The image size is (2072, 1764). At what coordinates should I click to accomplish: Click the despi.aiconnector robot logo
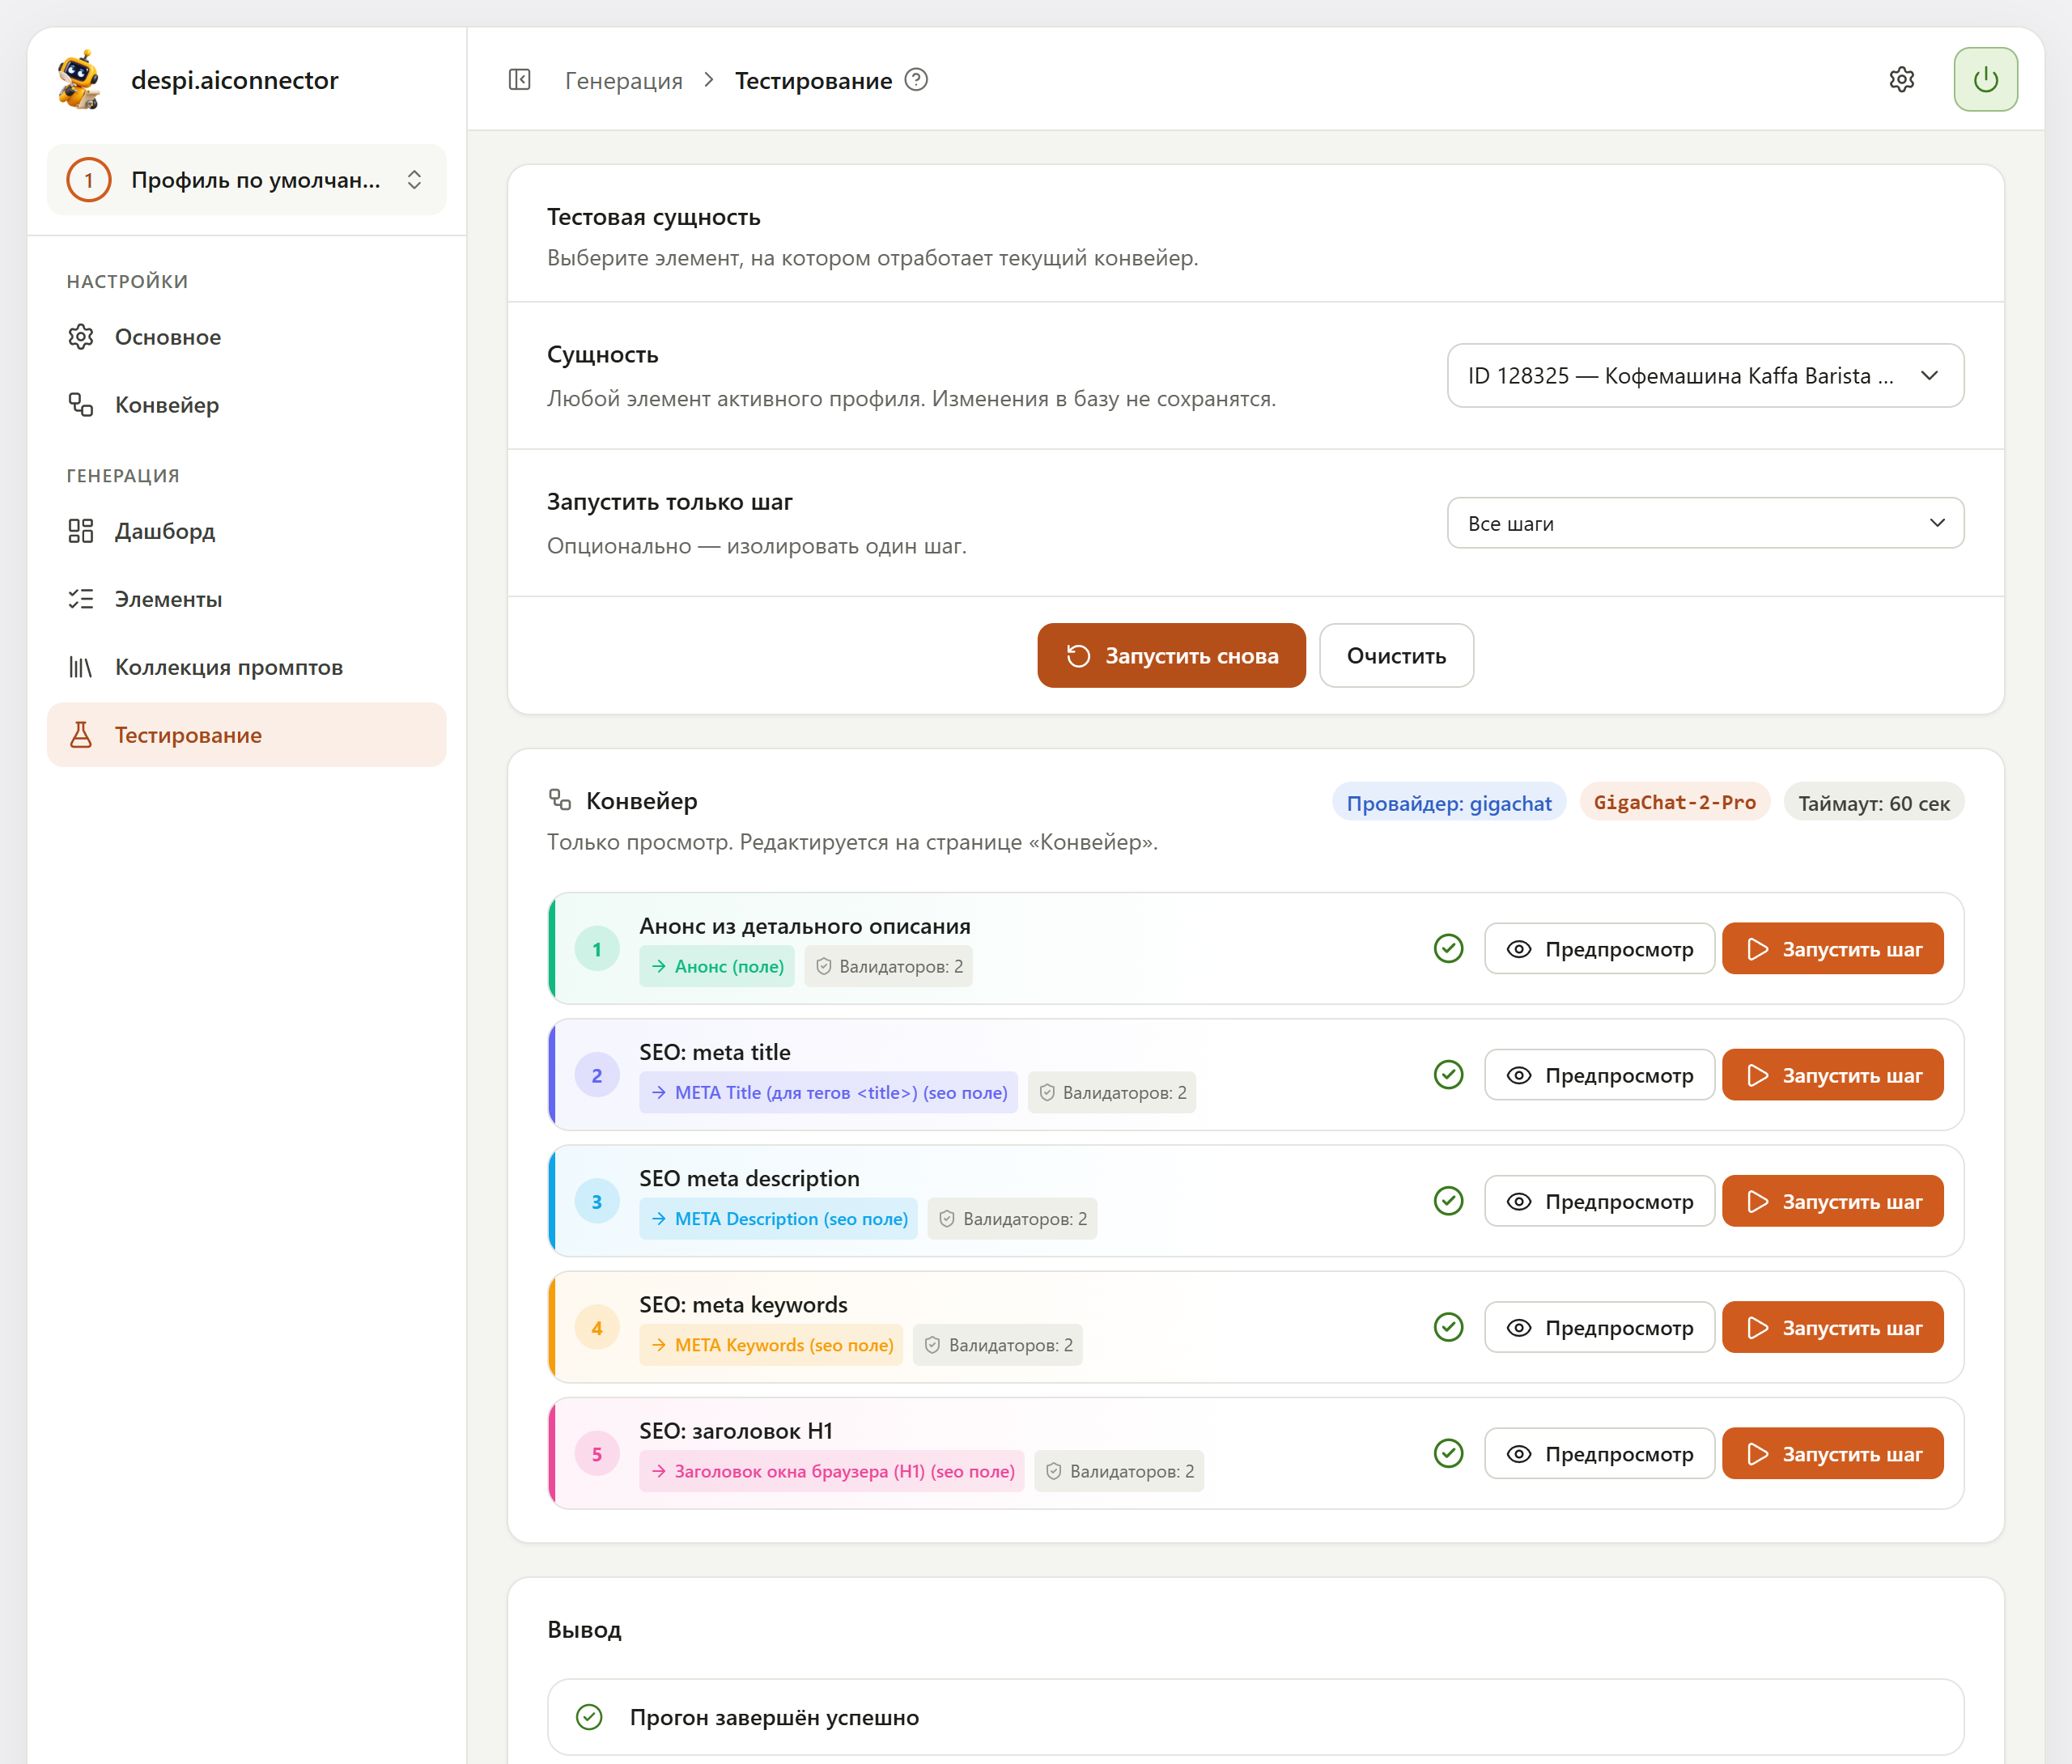(79, 80)
